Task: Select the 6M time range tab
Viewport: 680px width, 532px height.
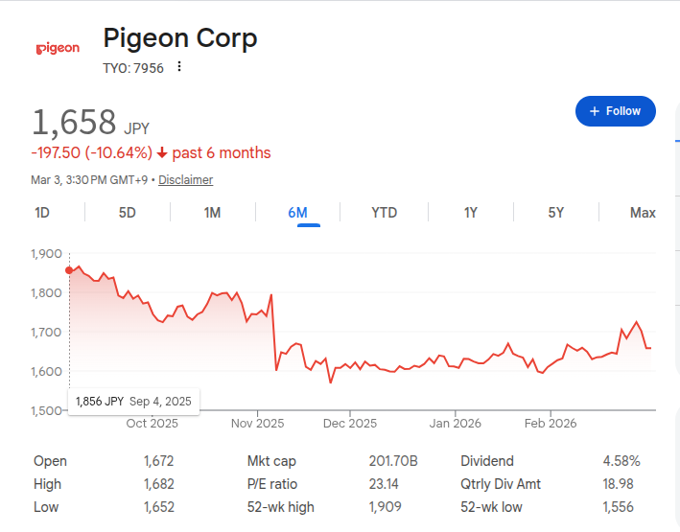Action: point(297,213)
